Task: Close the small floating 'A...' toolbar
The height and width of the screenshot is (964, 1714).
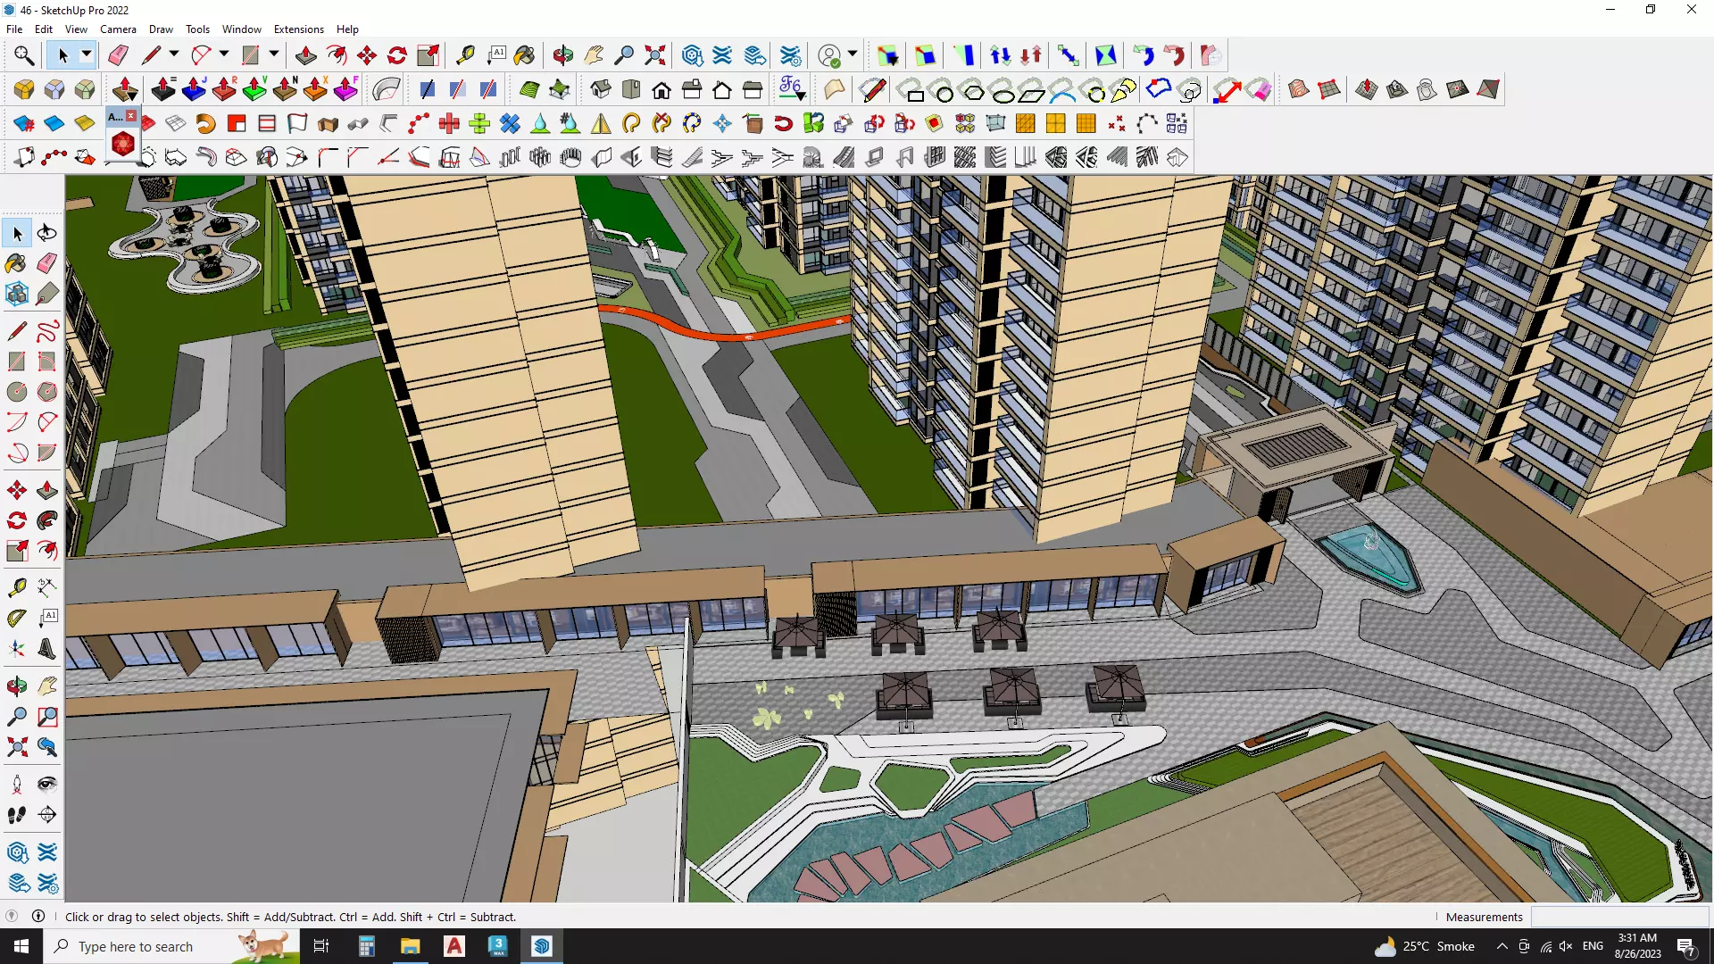Action: (x=131, y=116)
